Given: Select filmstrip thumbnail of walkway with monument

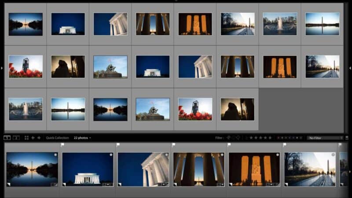Looking at the screenshot, I should point(310,169).
